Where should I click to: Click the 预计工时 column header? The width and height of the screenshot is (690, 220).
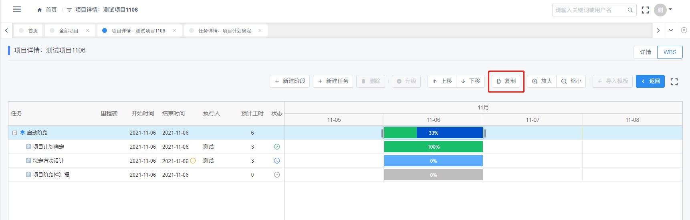pos(252,113)
